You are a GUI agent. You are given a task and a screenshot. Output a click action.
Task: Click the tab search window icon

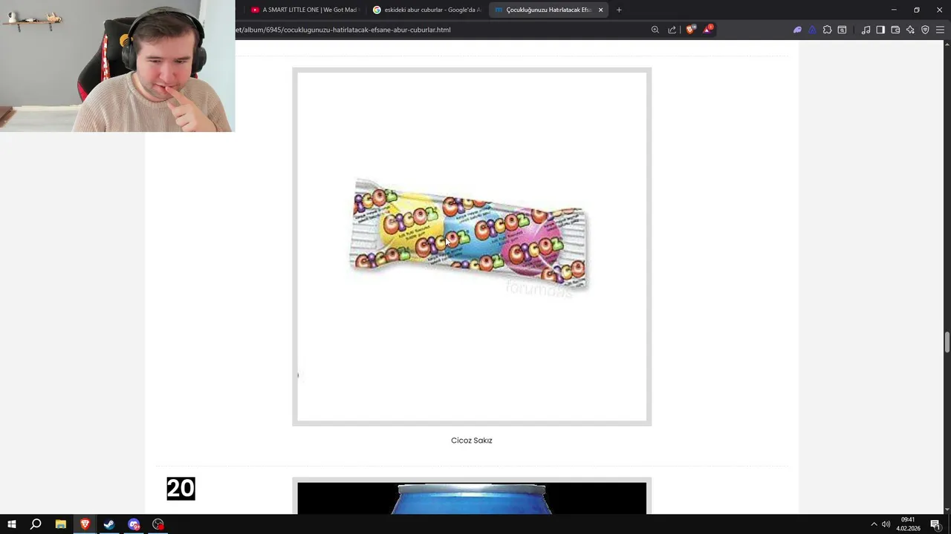(842, 30)
